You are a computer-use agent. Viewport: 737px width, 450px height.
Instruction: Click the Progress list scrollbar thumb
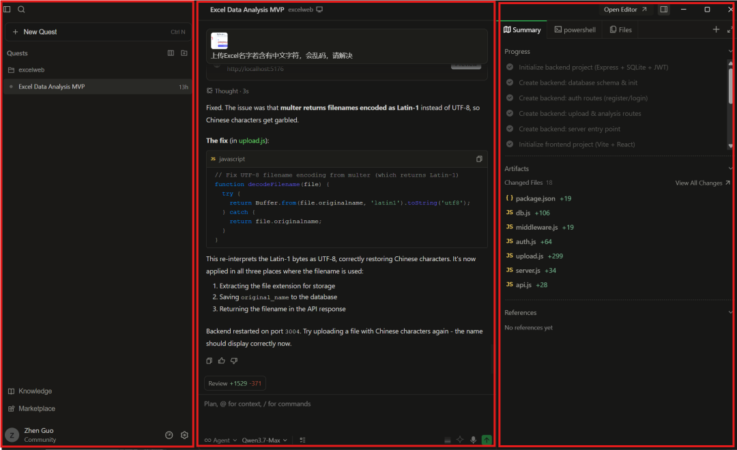click(x=730, y=85)
